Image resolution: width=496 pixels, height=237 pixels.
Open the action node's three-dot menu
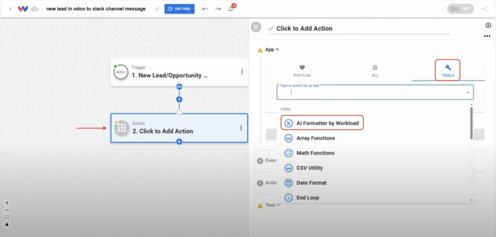tap(241, 128)
